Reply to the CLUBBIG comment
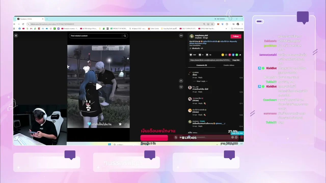This screenshot has width=326, height=183. (x=200, y=78)
